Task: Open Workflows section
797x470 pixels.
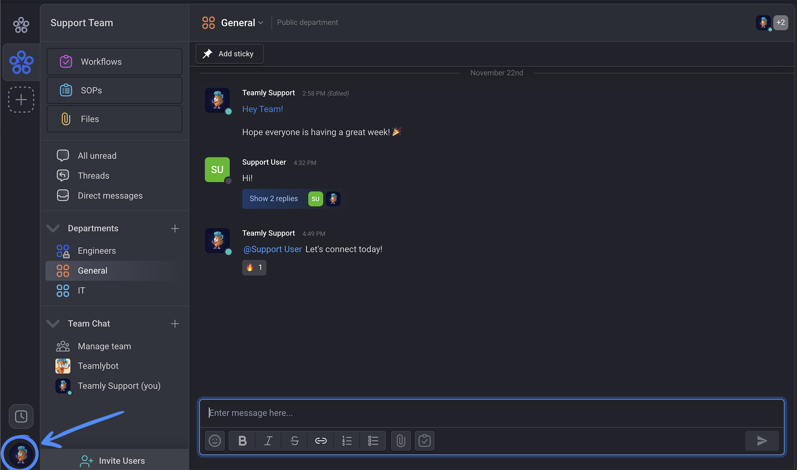Action: (114, 62)
